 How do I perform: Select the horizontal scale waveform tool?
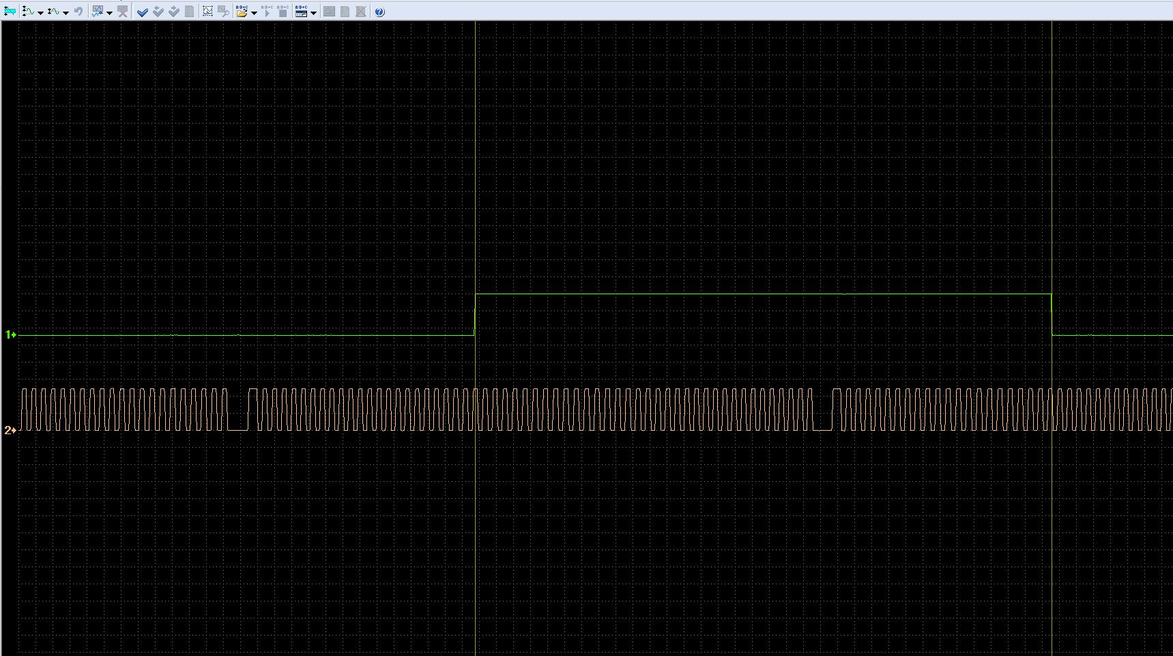pyautogui.click(x=53, y=12)
